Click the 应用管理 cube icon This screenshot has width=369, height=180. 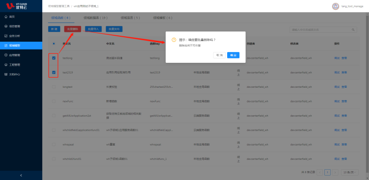[6, 55]
